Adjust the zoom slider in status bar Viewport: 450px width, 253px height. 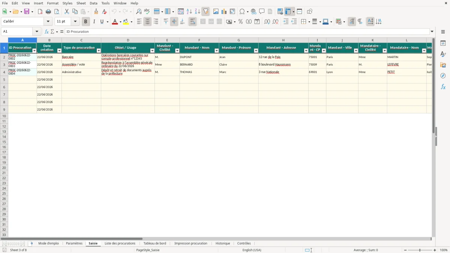[x=420, y=250]
